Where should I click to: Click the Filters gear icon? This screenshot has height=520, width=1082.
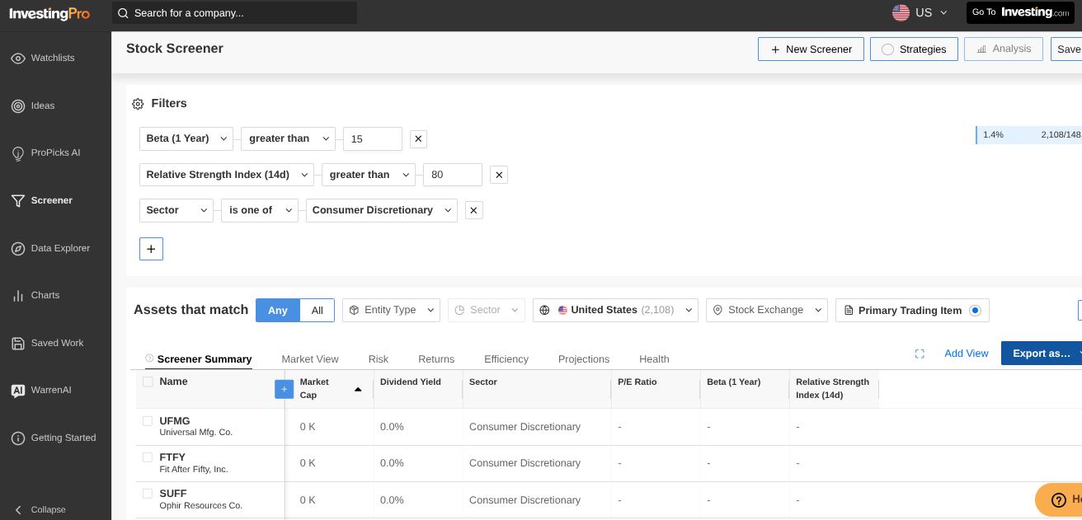tap(138, 104)
